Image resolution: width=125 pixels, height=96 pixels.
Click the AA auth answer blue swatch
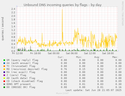(4, 63)
